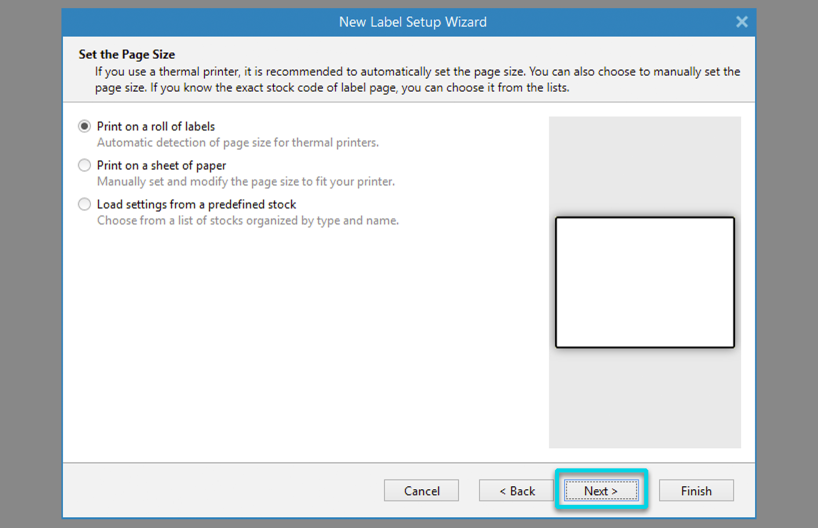Click the Next > button
Image resolution: width=818 pixels, height=528 pixels.
[x=601, y=491]
